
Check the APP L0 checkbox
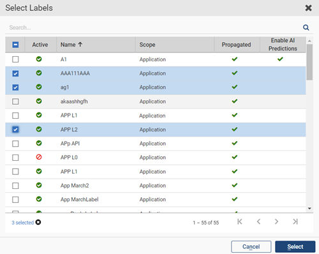15,158
